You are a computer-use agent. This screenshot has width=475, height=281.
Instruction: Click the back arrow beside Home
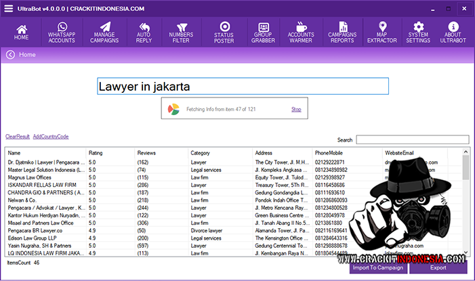10,54
